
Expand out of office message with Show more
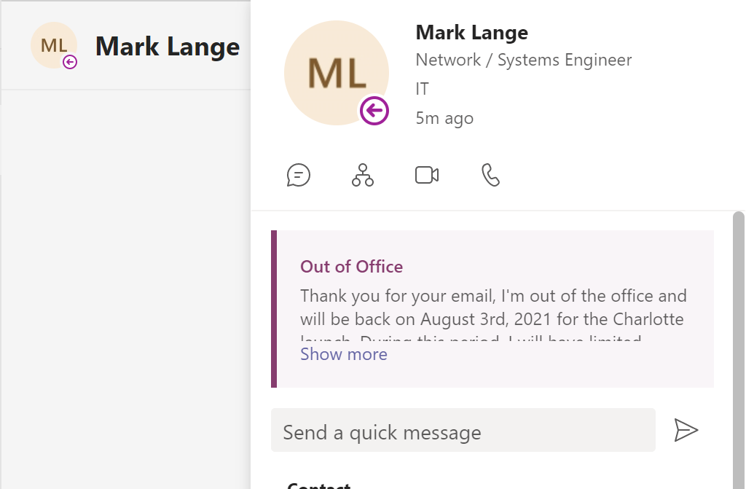[x=344, y=354]
